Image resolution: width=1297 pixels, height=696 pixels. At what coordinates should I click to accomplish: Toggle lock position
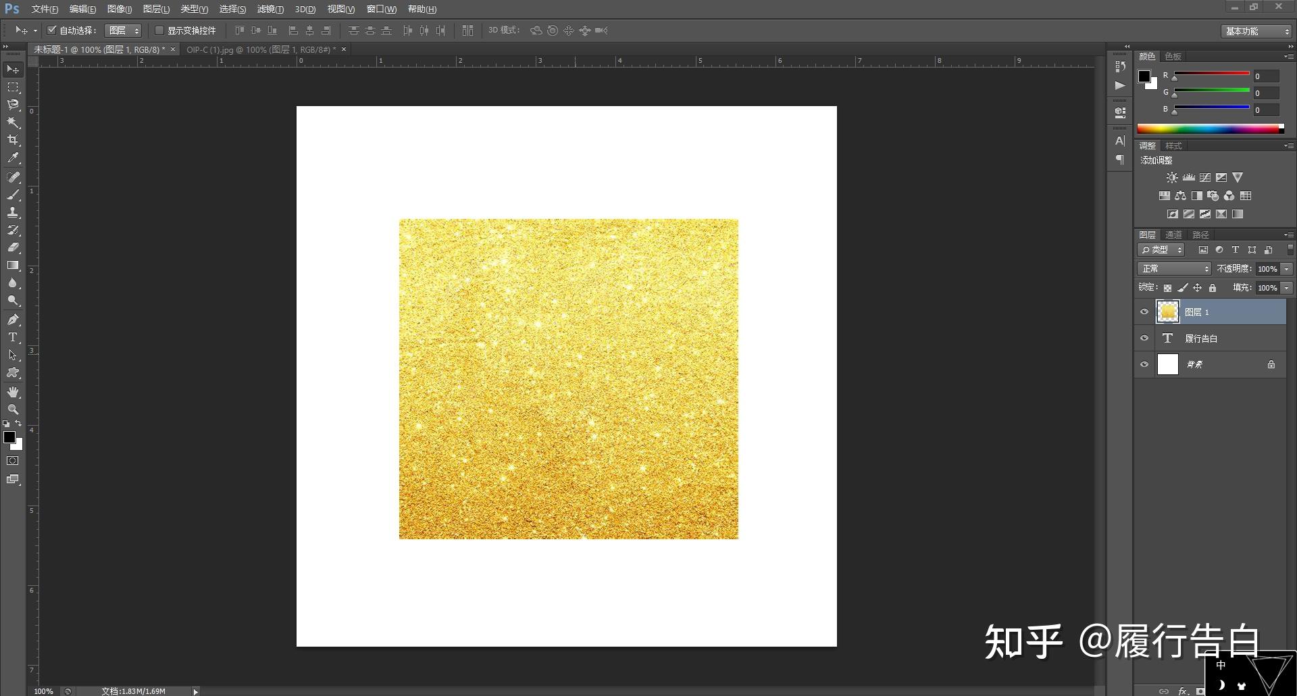pyautogui.click(x=1198, y=288)
